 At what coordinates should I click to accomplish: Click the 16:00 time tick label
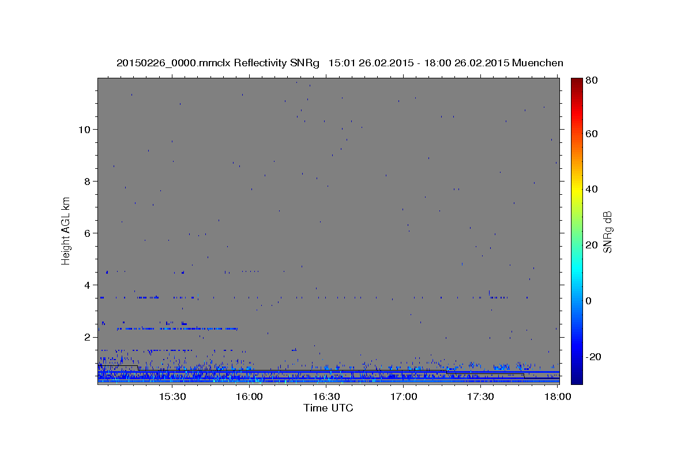[249, 397]
